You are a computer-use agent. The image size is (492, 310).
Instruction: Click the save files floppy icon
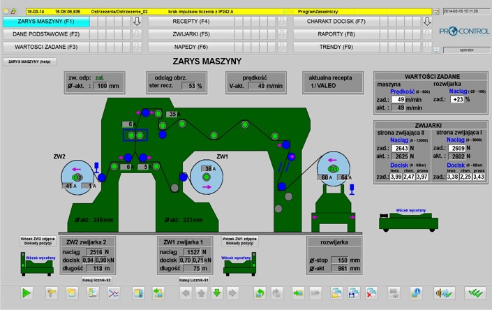point(354,293)
